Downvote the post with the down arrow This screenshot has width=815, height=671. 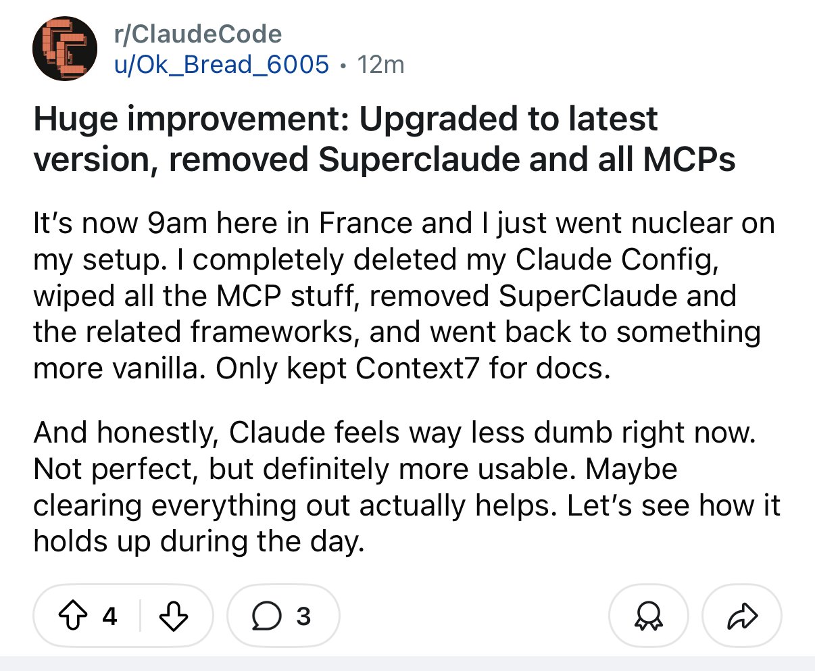coord(175,616)
